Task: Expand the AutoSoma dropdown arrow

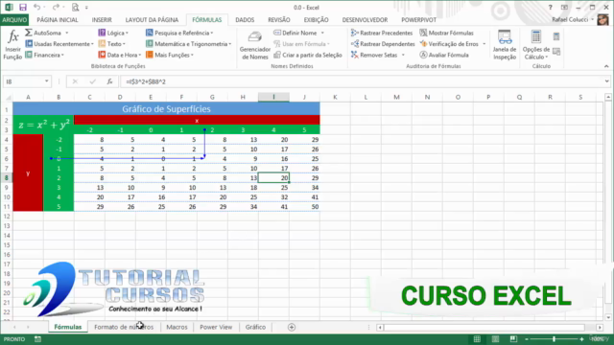Action: click(67, 33)
